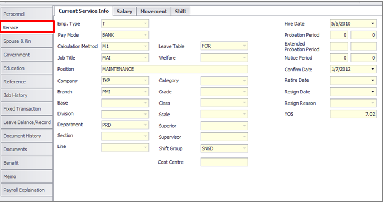
Task: Expand the Supervisor dropdown
Action: pyautogui.click(x=244, y=137)
